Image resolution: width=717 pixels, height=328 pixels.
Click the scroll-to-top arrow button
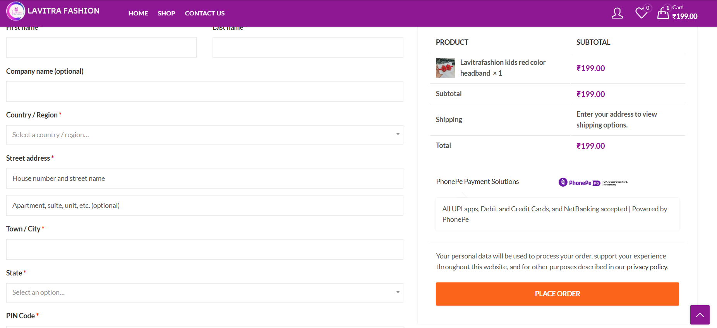click(700, 315)
